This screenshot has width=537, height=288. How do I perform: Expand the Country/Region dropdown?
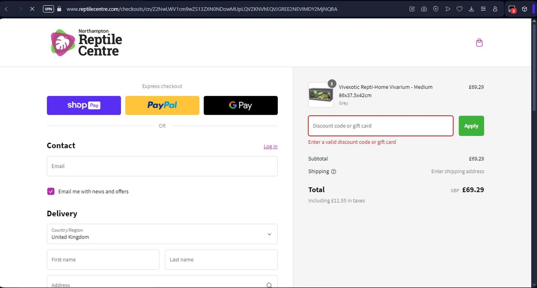(162, 234)
